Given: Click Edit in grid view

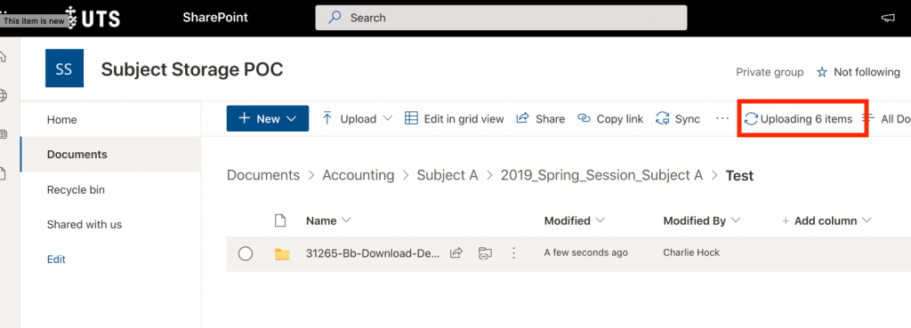Looking at the screenshot, I should [455, 118].
